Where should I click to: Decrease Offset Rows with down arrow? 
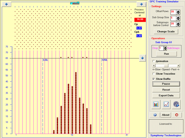point(178,13)
